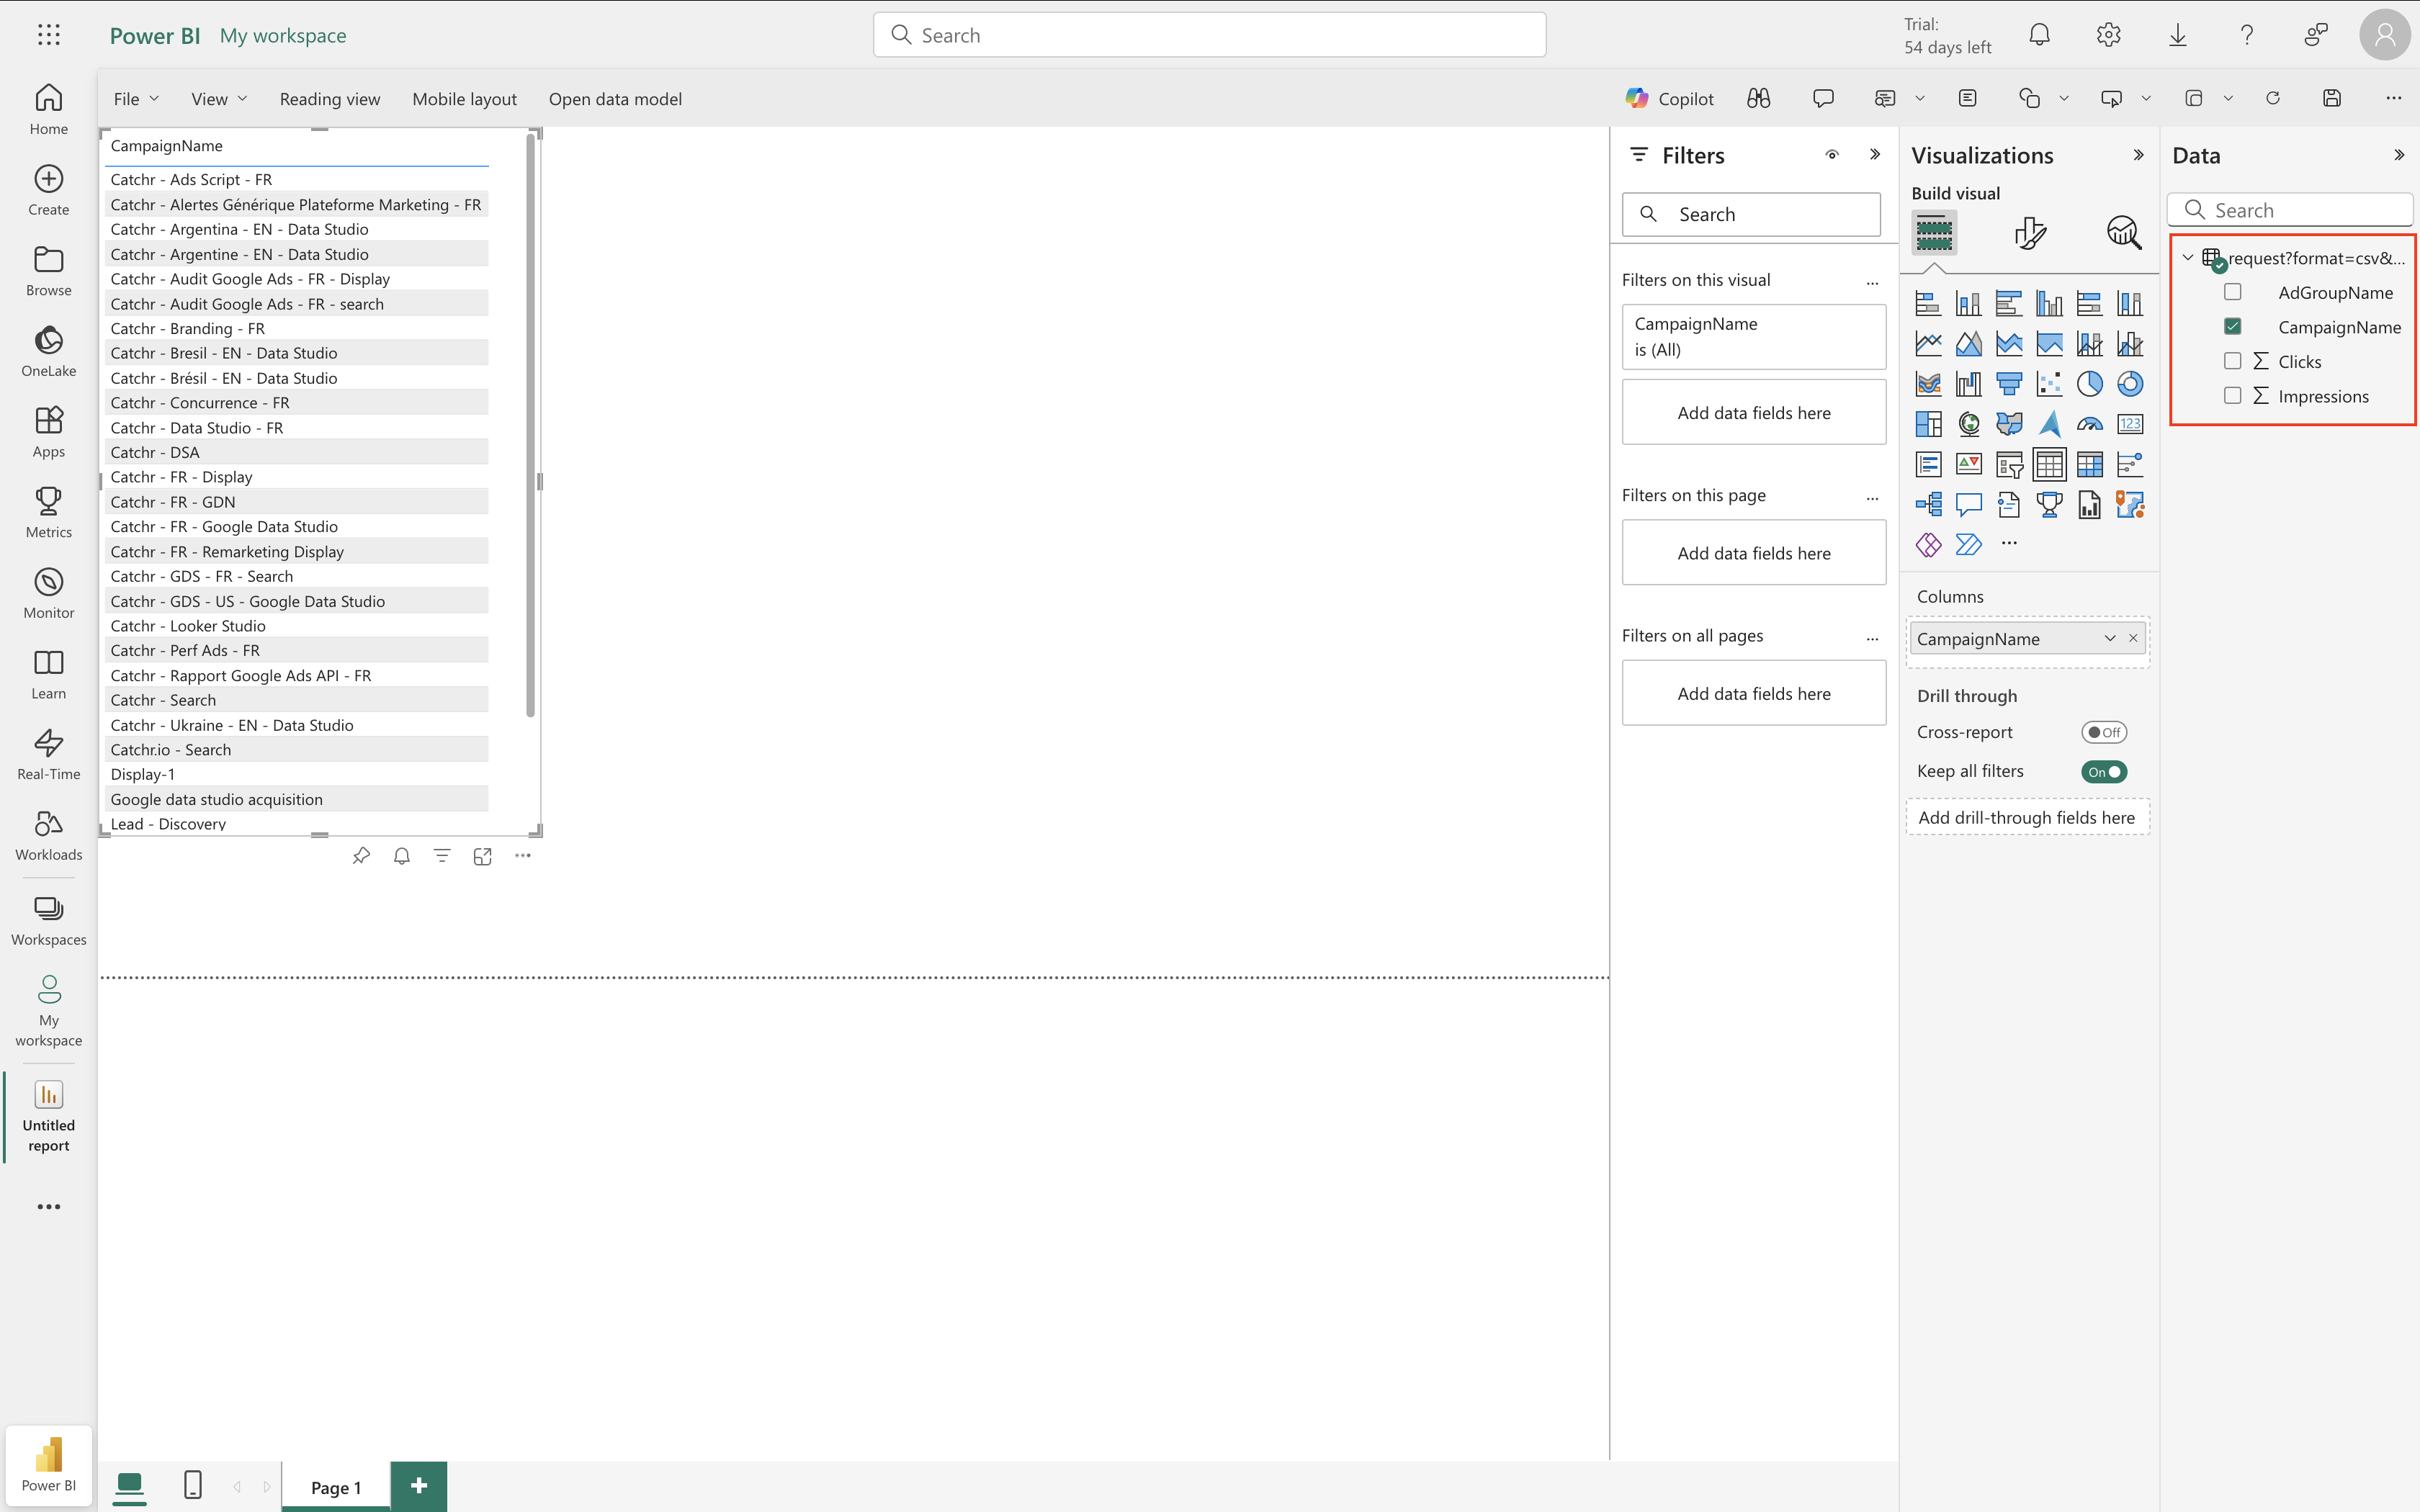2420x1512 pixels.
Task: Select the funnel chart visualization
Action: [x=2008, y=384]
